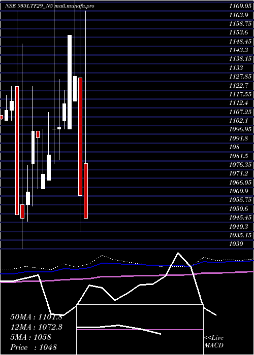This screenshot has width=254, height=355.
Task: Click the 1143.3 price label
Action: point(239,50)
